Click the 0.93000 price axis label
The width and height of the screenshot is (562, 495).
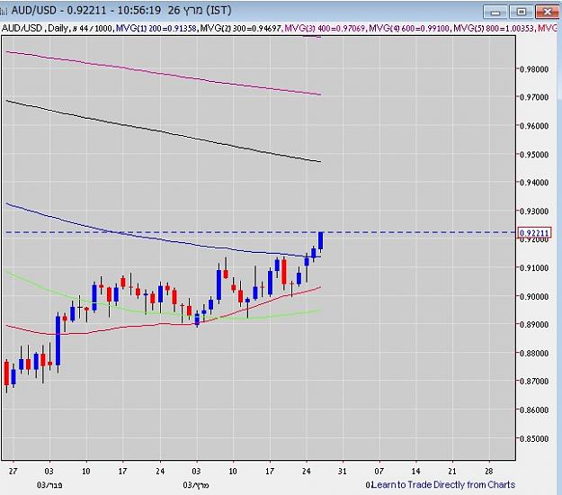[534, 211]
